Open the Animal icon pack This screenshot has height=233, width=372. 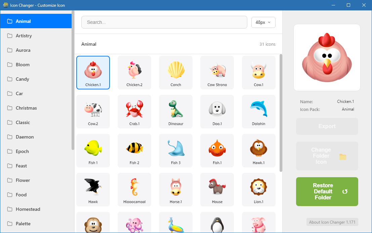(x=36, y=21)
